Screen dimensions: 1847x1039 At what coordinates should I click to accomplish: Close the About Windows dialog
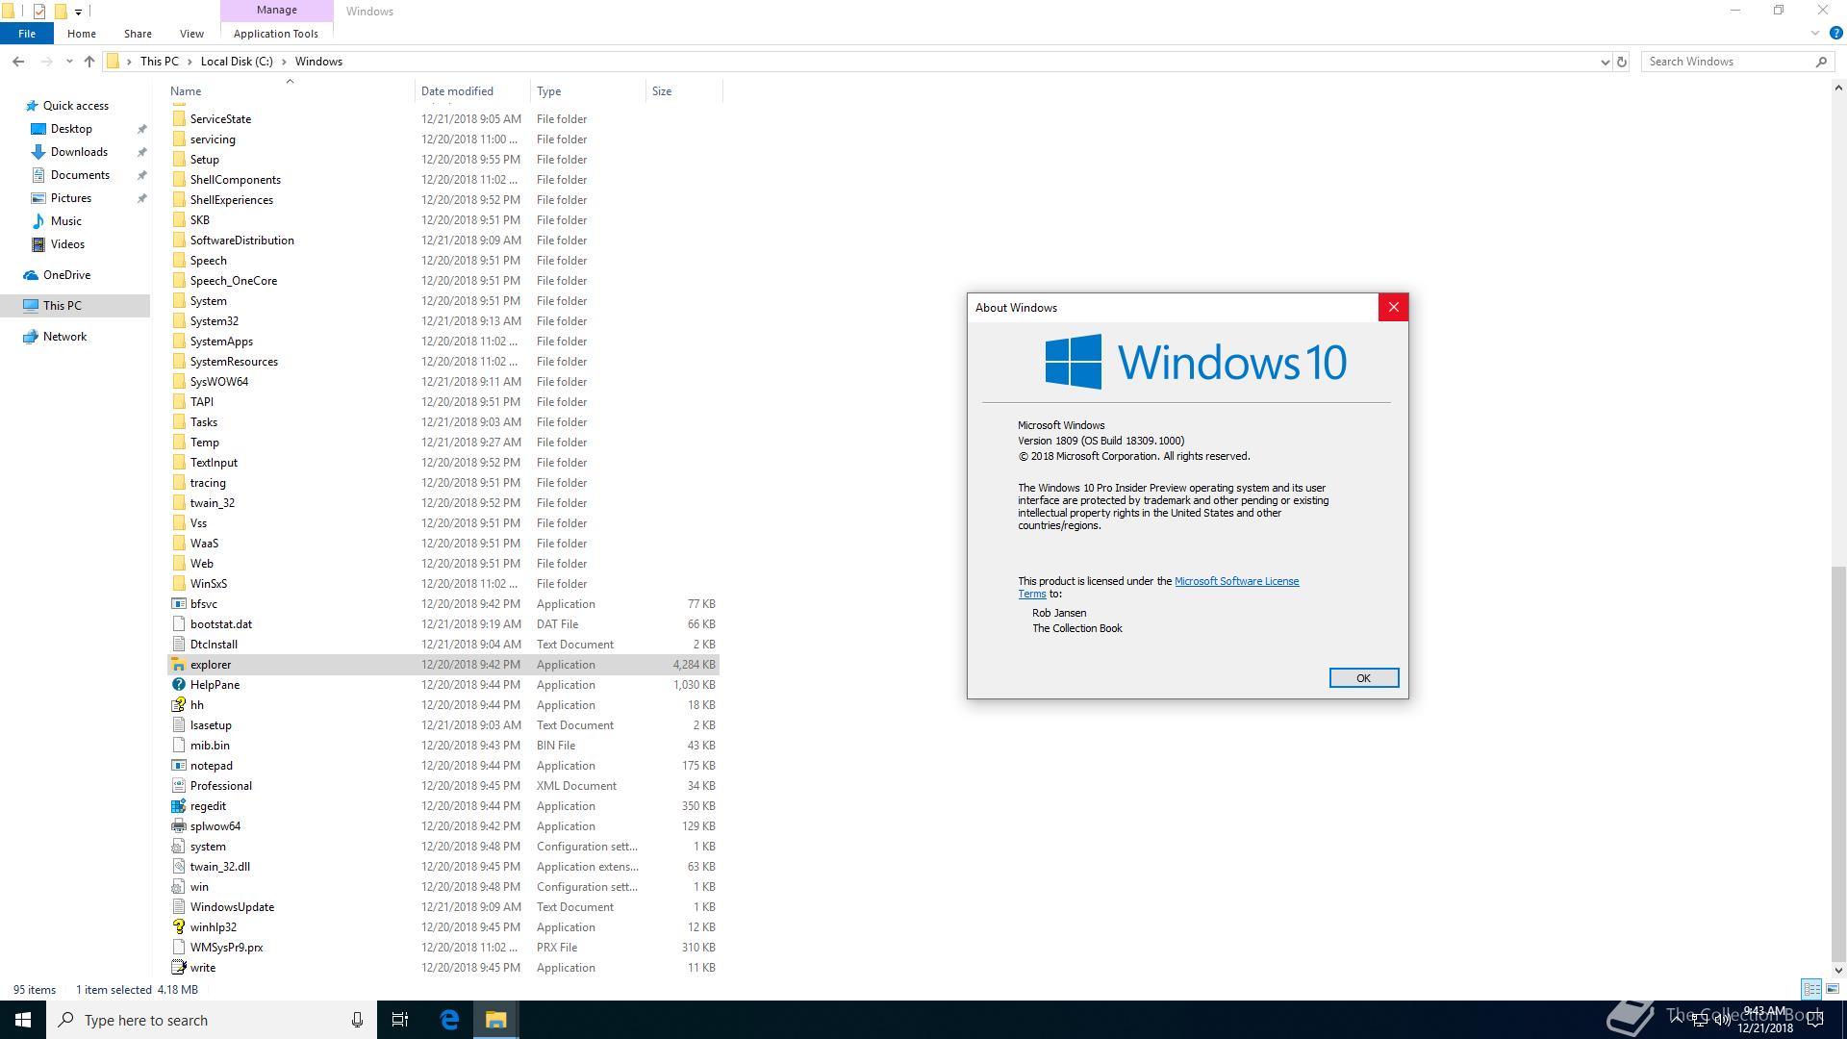point(1393,308)
